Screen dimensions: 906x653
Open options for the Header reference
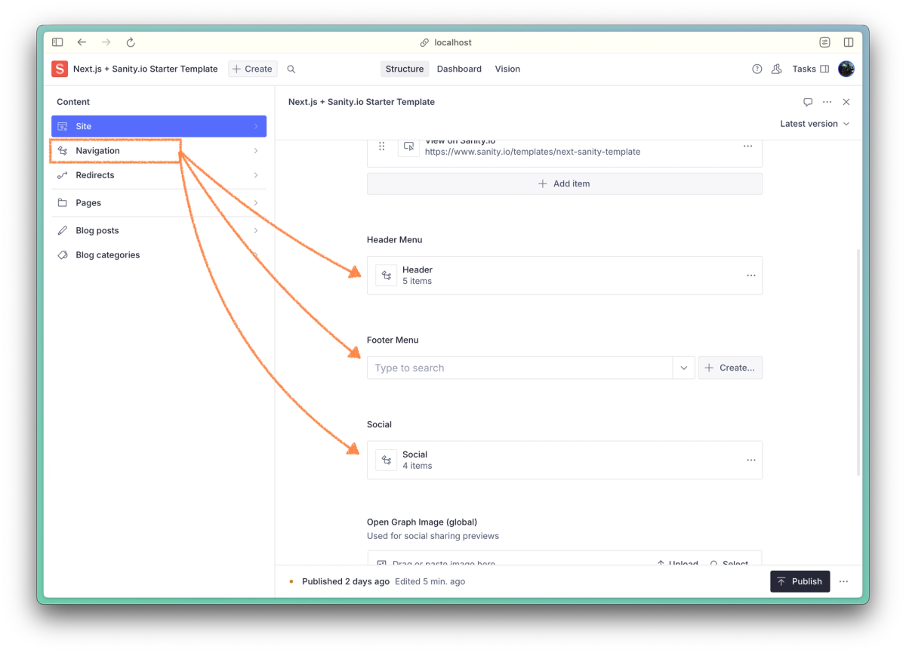coord(751,276)
